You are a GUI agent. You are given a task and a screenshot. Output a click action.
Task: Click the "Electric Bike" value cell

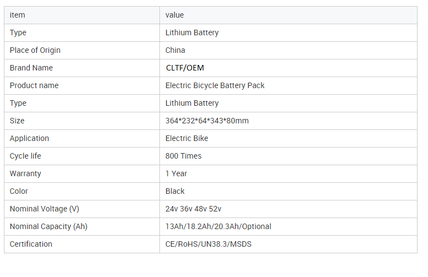tap(187, 138)
